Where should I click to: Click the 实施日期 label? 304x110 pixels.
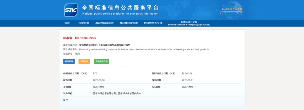(157, 80)
